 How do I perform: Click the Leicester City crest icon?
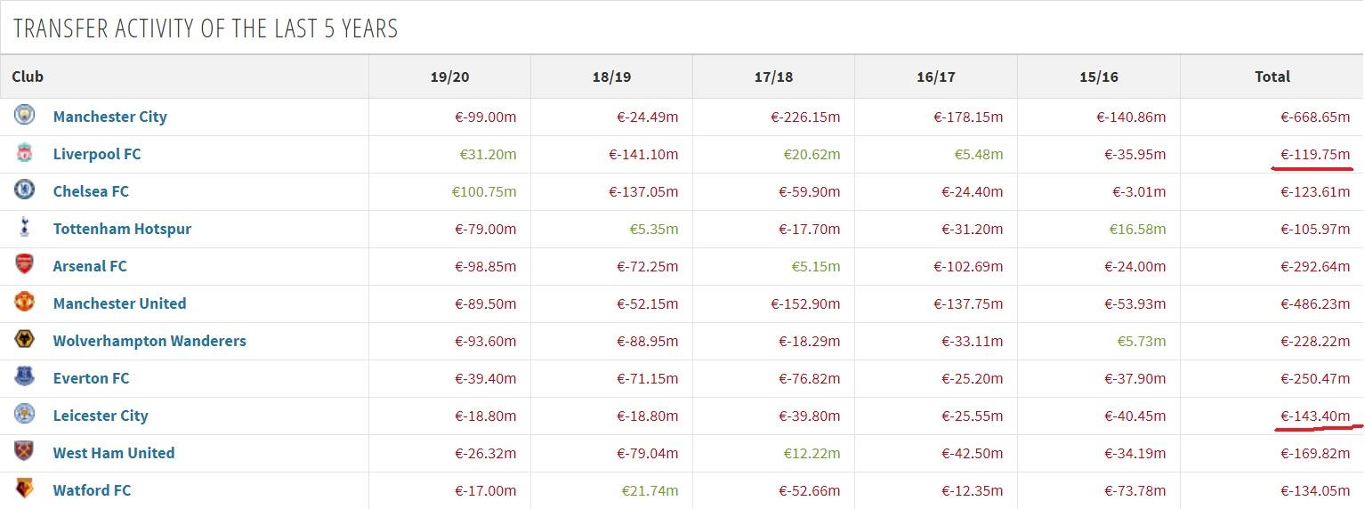tap(25, 414)
